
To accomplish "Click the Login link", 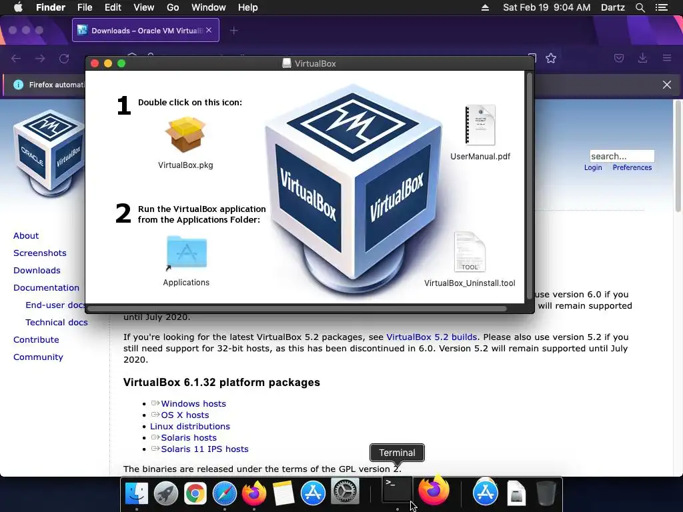I will (593, 167).
